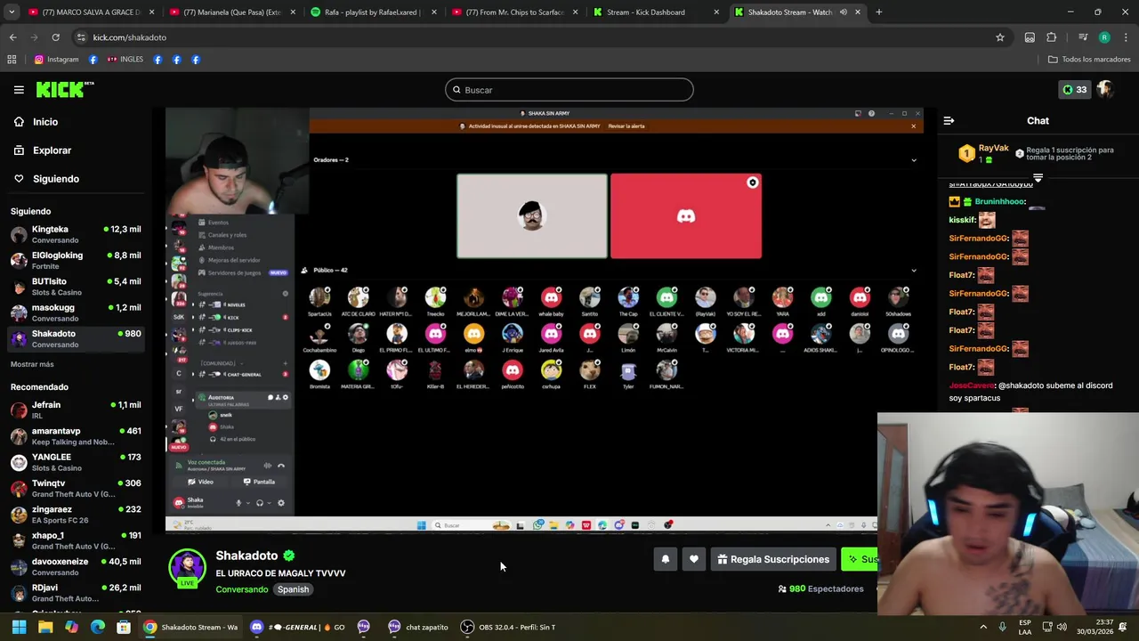Open amarantavp recommended channel

[75, 435]
